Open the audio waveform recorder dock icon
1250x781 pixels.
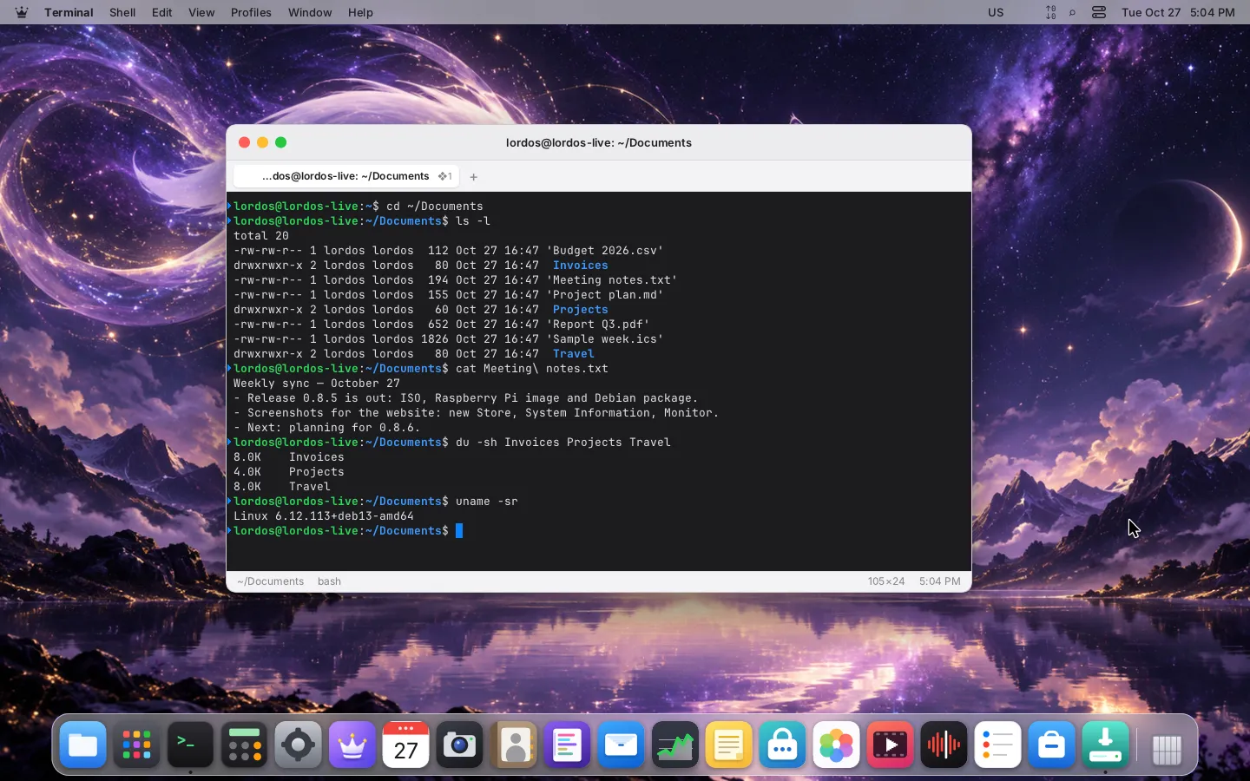944,745
